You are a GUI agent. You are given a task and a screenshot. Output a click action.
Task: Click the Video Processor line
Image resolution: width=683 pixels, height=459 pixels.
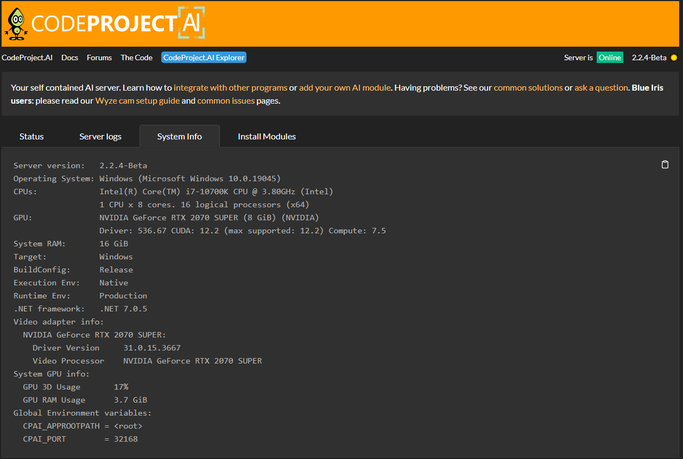[x=147, y=361]
